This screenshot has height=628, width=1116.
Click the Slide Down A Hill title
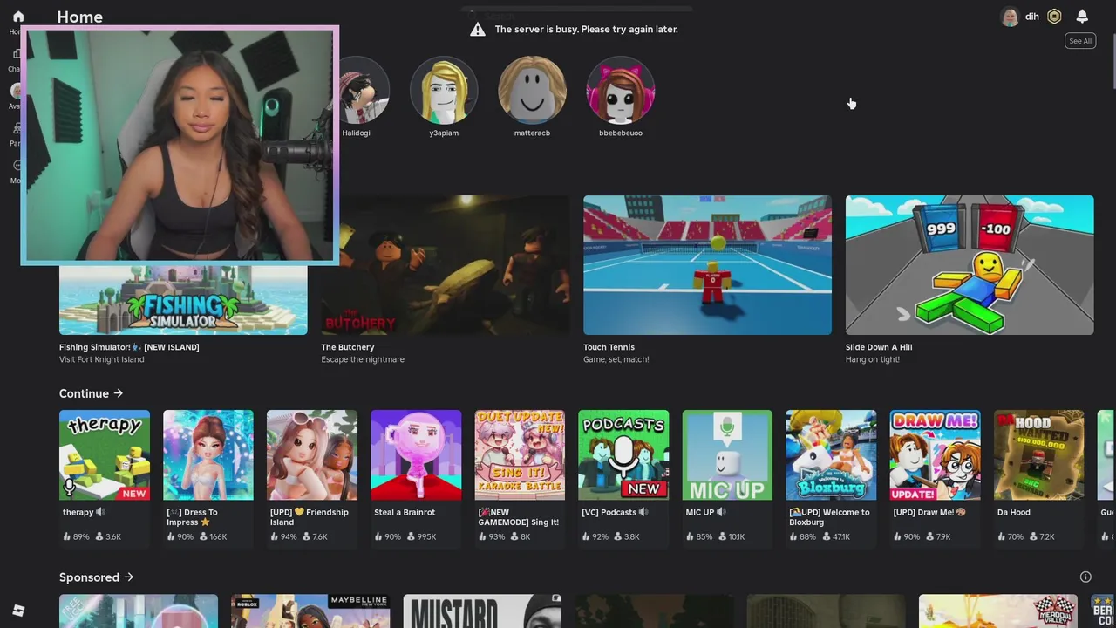(x=879, y=347)
